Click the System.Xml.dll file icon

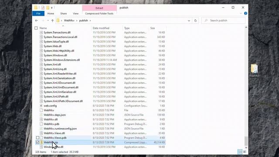point(41,65)
